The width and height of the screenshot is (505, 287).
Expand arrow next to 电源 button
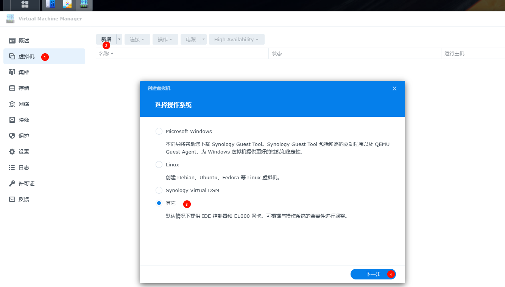(x=204, y=39)
